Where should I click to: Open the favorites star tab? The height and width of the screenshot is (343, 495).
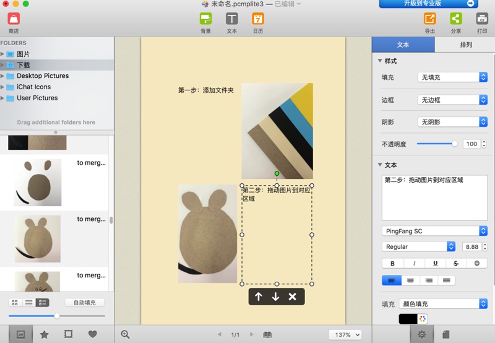coord(44,334)
